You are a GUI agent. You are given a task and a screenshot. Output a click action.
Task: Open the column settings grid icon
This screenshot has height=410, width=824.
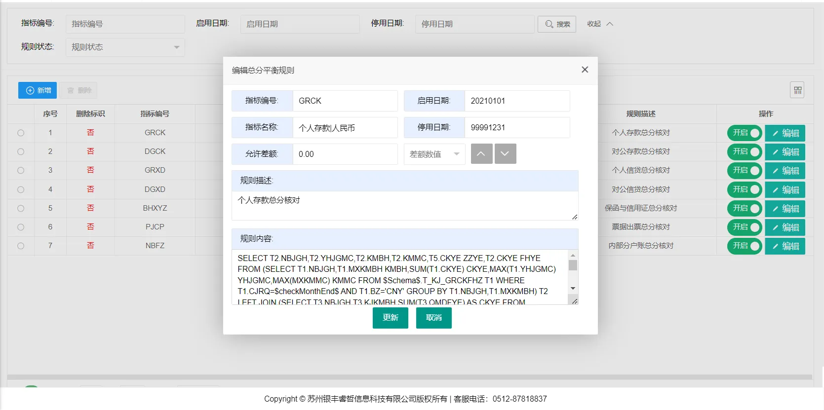(x=797, y=90)
